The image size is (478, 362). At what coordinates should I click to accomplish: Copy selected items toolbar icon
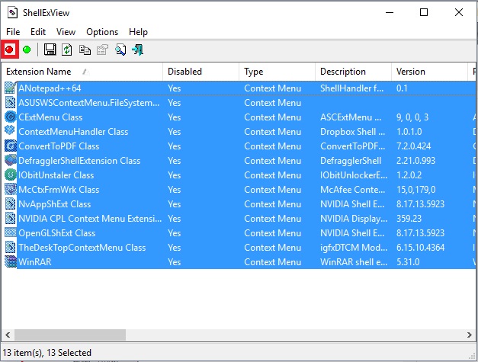pyautogui.click(x=85, y=50)
